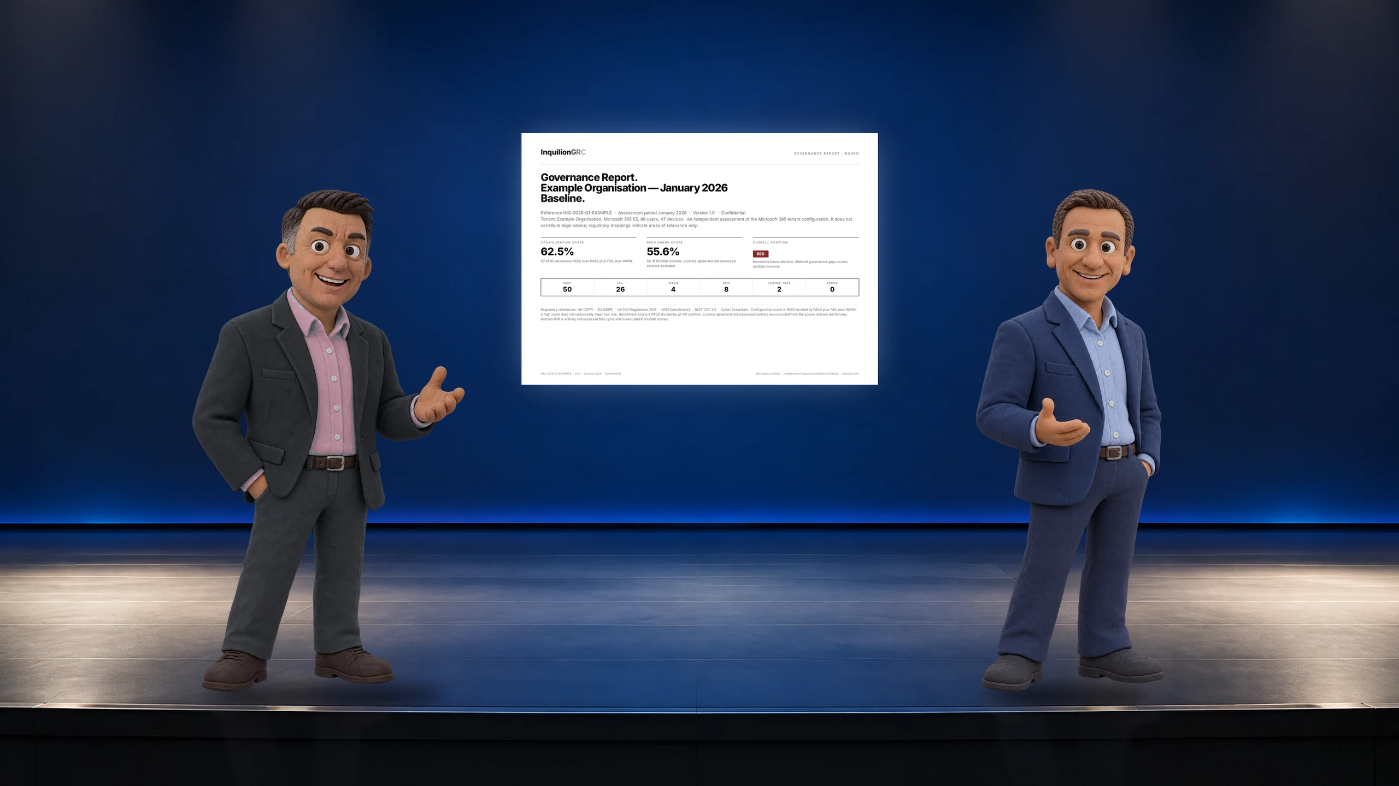
Task: Click the SKIP cell showing 8
Action: [726, 287]
